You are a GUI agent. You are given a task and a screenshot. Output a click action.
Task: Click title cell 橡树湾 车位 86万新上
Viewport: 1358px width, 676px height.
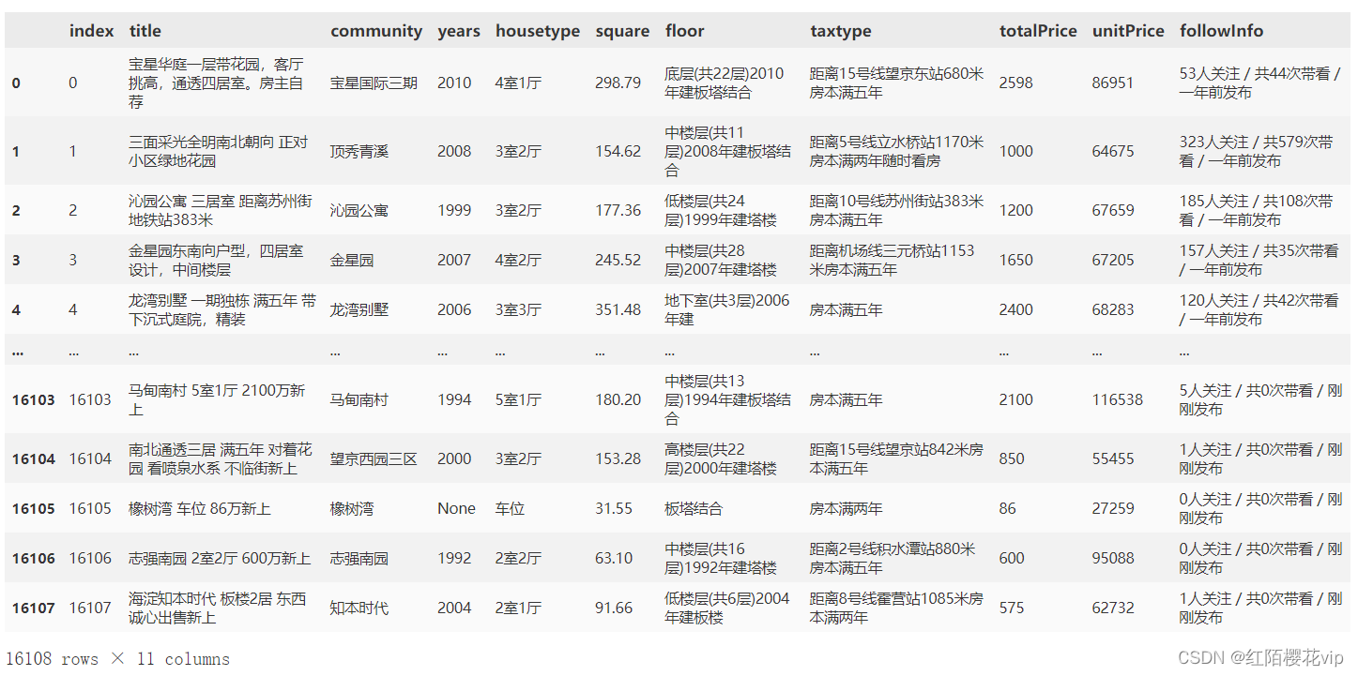pos(200,508)
